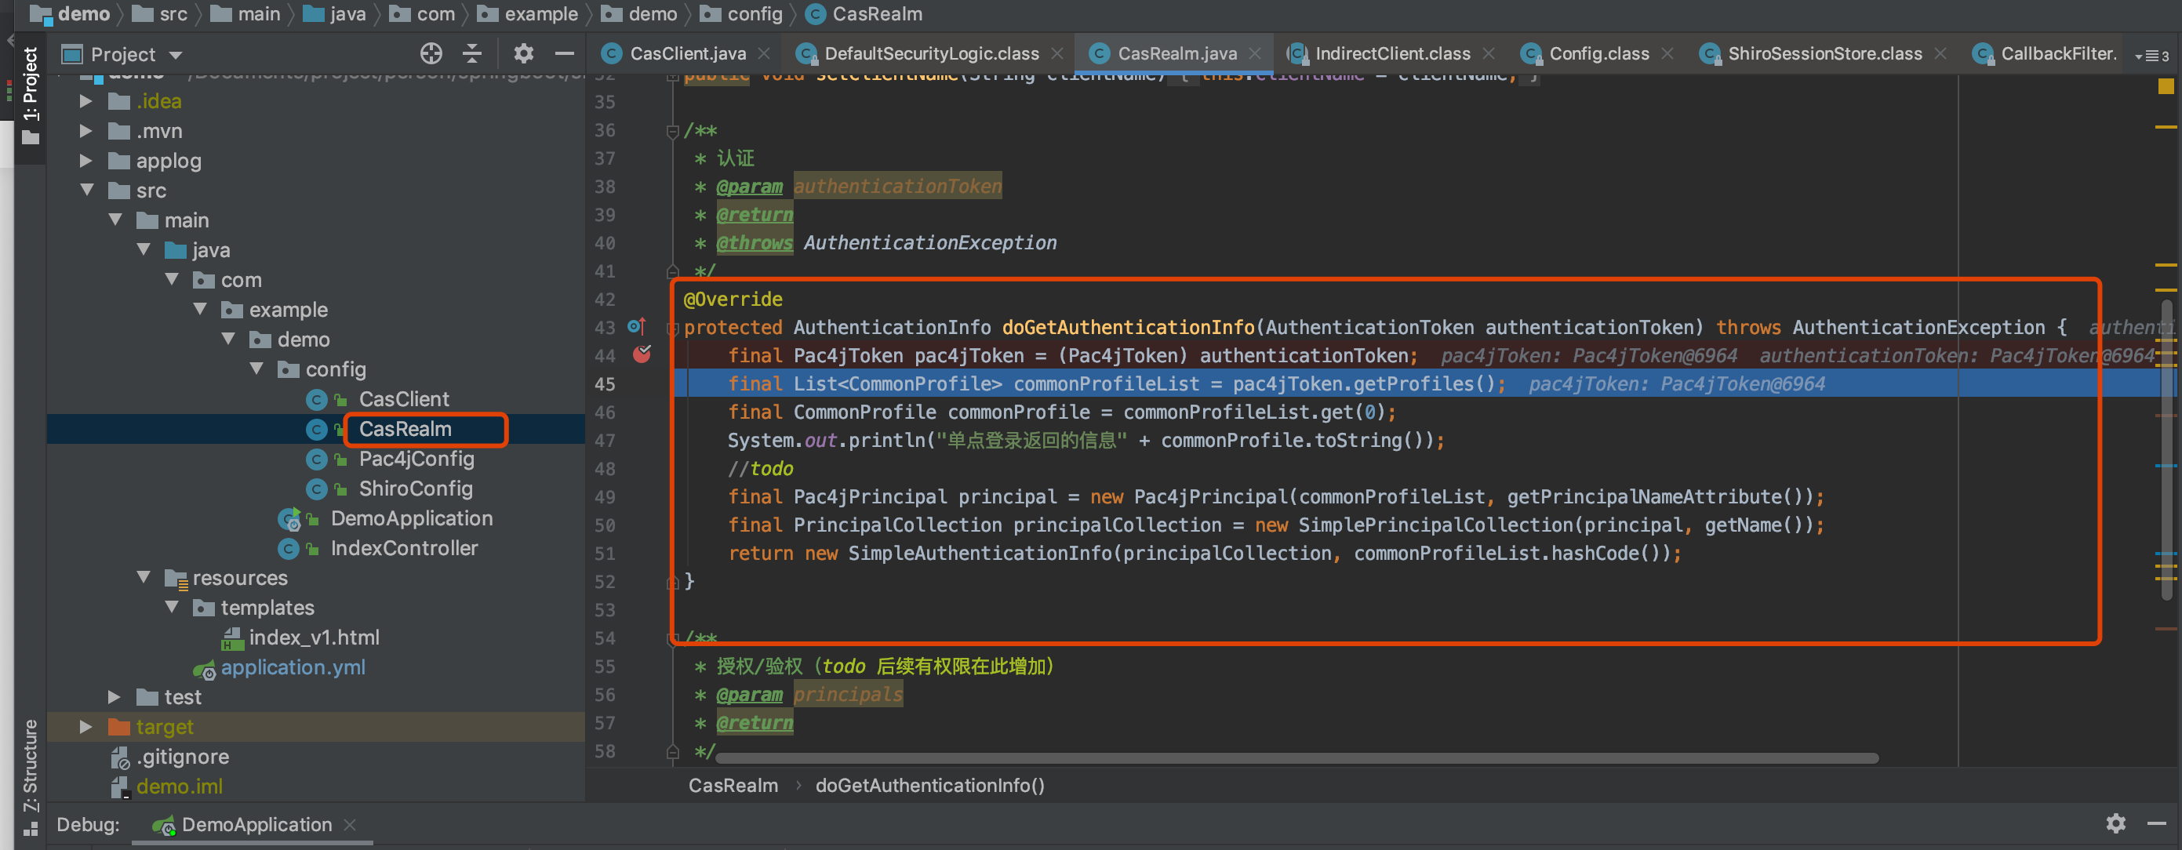Click the override gutter icon on line 43

636,327
